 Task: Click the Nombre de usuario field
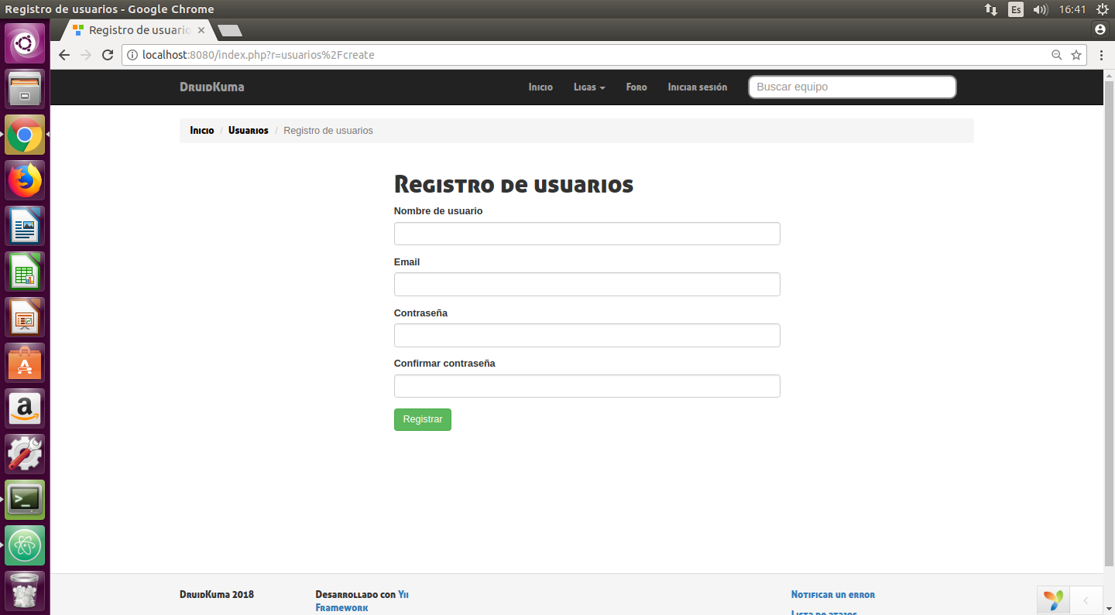(x=587, y=234)
